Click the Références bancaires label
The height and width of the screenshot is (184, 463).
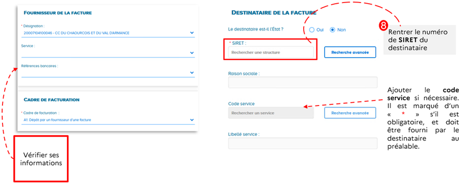40,66
